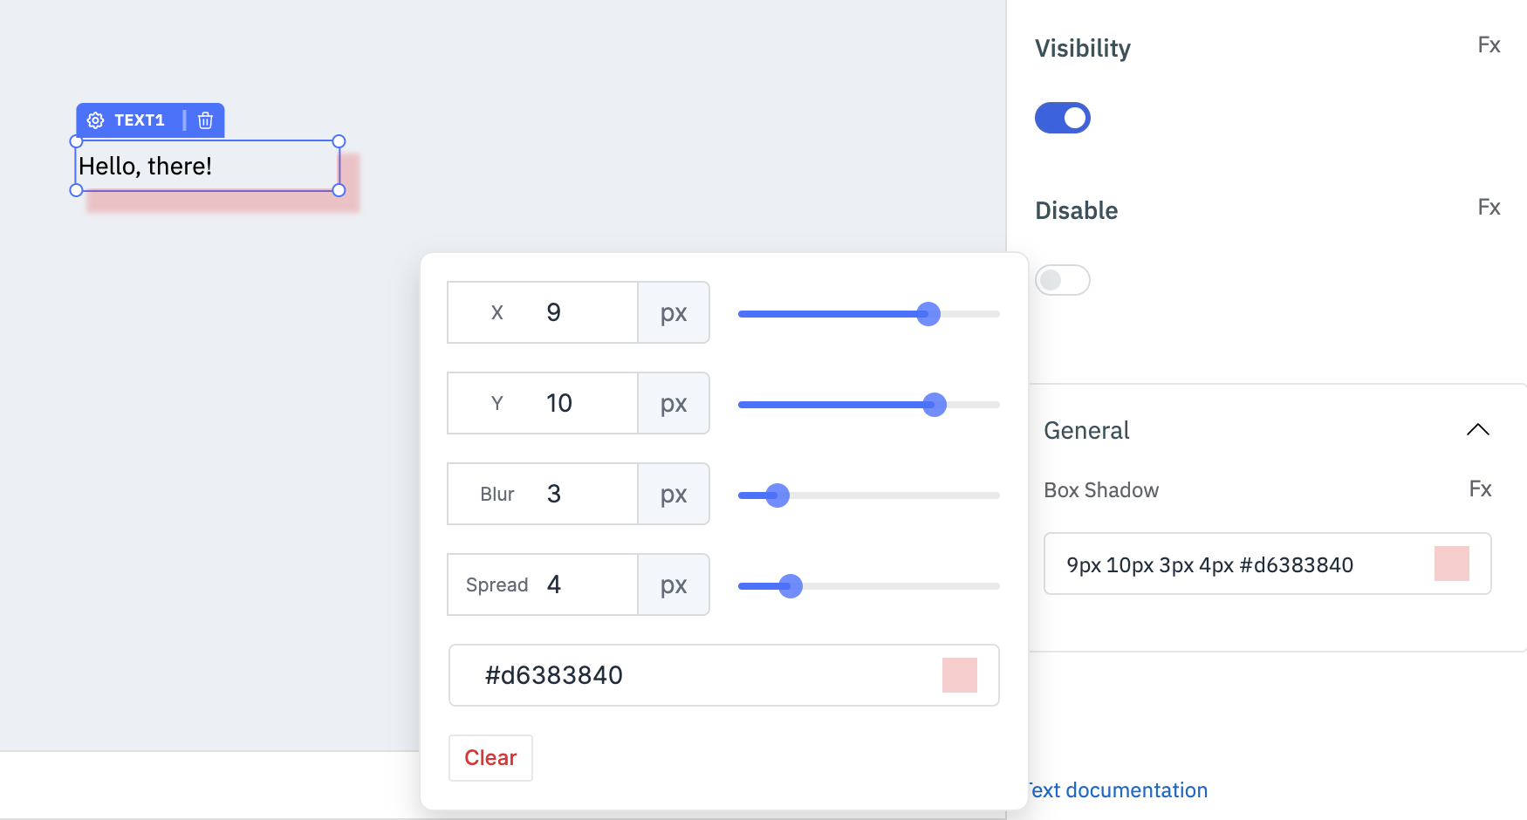
Task: Click the Fx button beside Disable
Action: (1489, 208)
